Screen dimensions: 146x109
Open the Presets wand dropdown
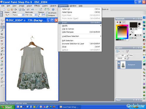(x=8, y=15)
